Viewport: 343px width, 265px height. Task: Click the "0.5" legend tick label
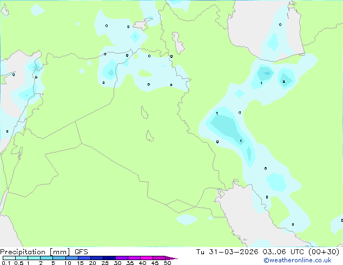(18, 263)
